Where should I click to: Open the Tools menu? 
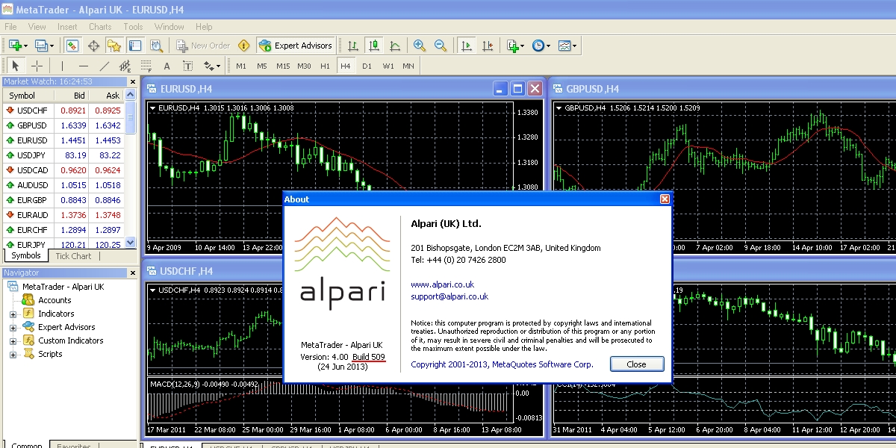click(133, 26)
